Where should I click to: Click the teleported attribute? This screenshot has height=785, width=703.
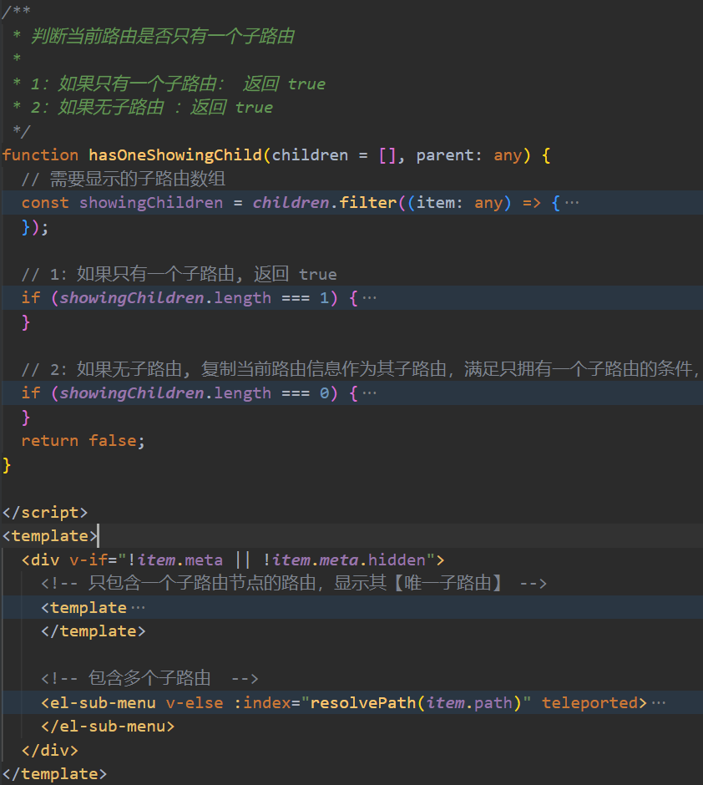(589, 703)
